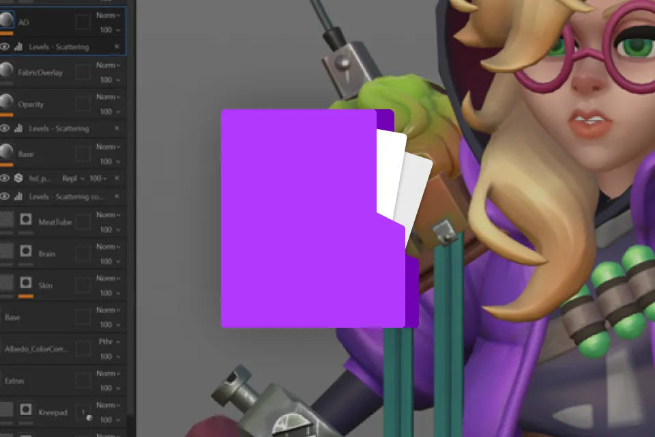This screenshot has height=437, width=655.
Task: Open the Albedo_ColorCorr opacity 100 dropdown
Action: (x=111, y=356)
